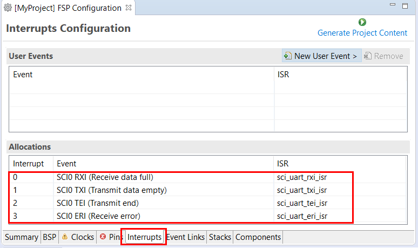418x248 pixels.
Task: Click the warning icon on Clocks tab
Action: (65, 237)
